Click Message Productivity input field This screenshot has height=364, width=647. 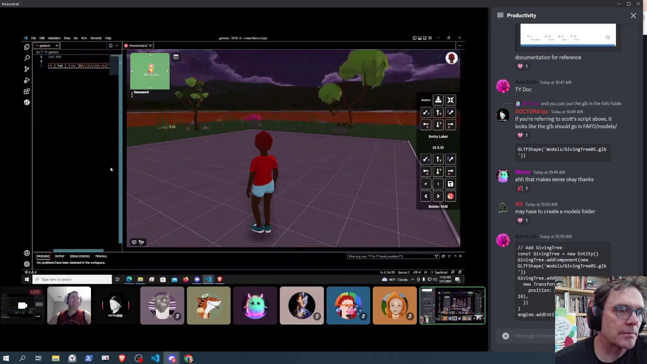[x=534, y=336]
